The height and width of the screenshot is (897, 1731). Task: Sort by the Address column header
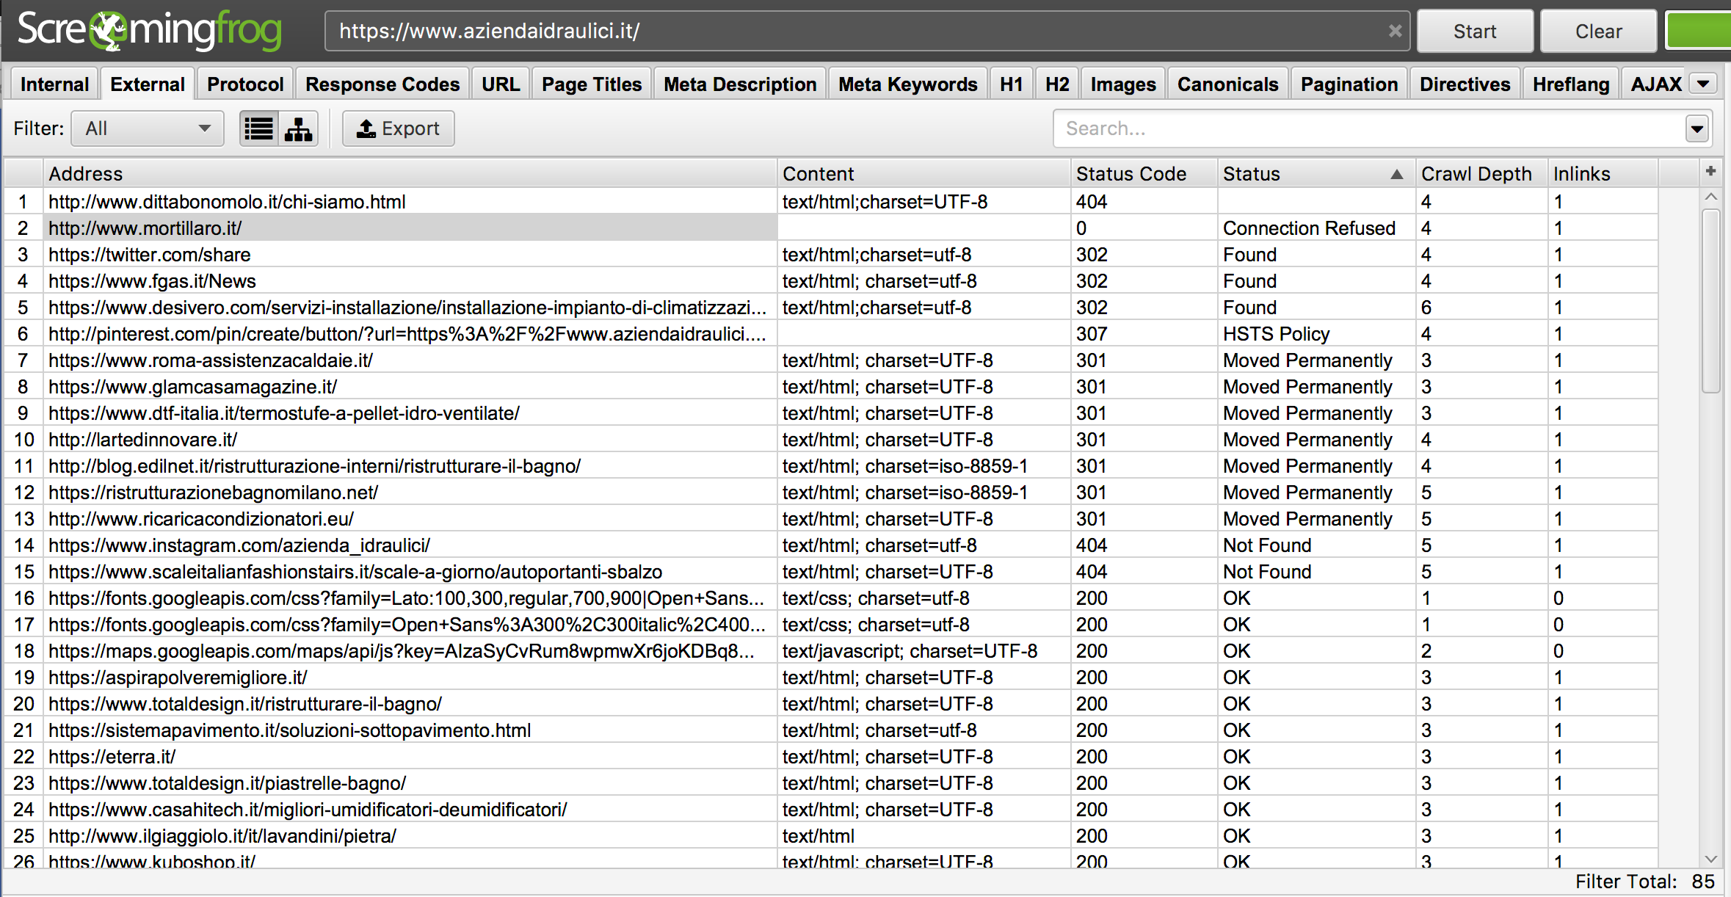(x=410, y=174)
